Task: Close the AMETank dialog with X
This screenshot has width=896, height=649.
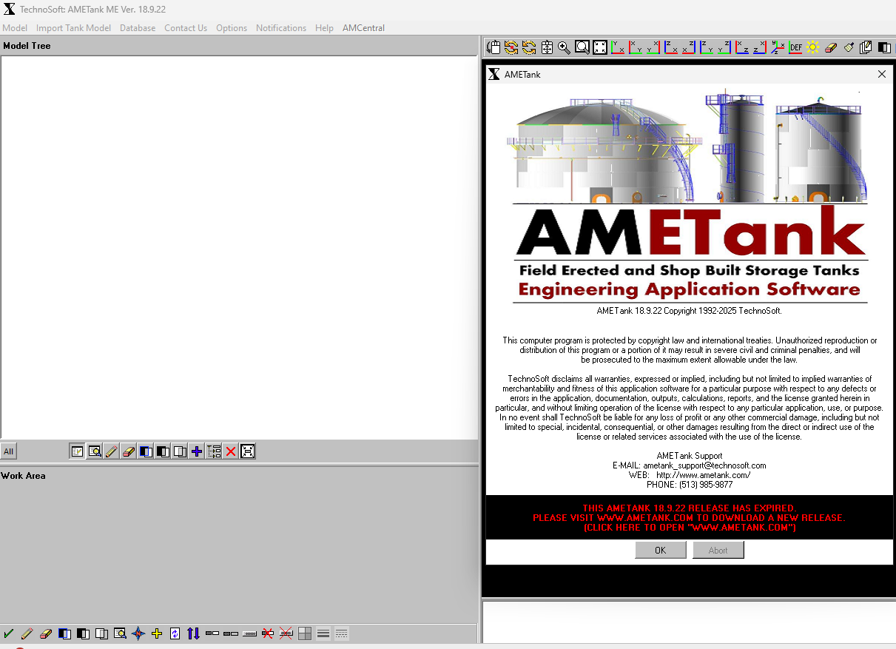Action: tap(881, 74)
